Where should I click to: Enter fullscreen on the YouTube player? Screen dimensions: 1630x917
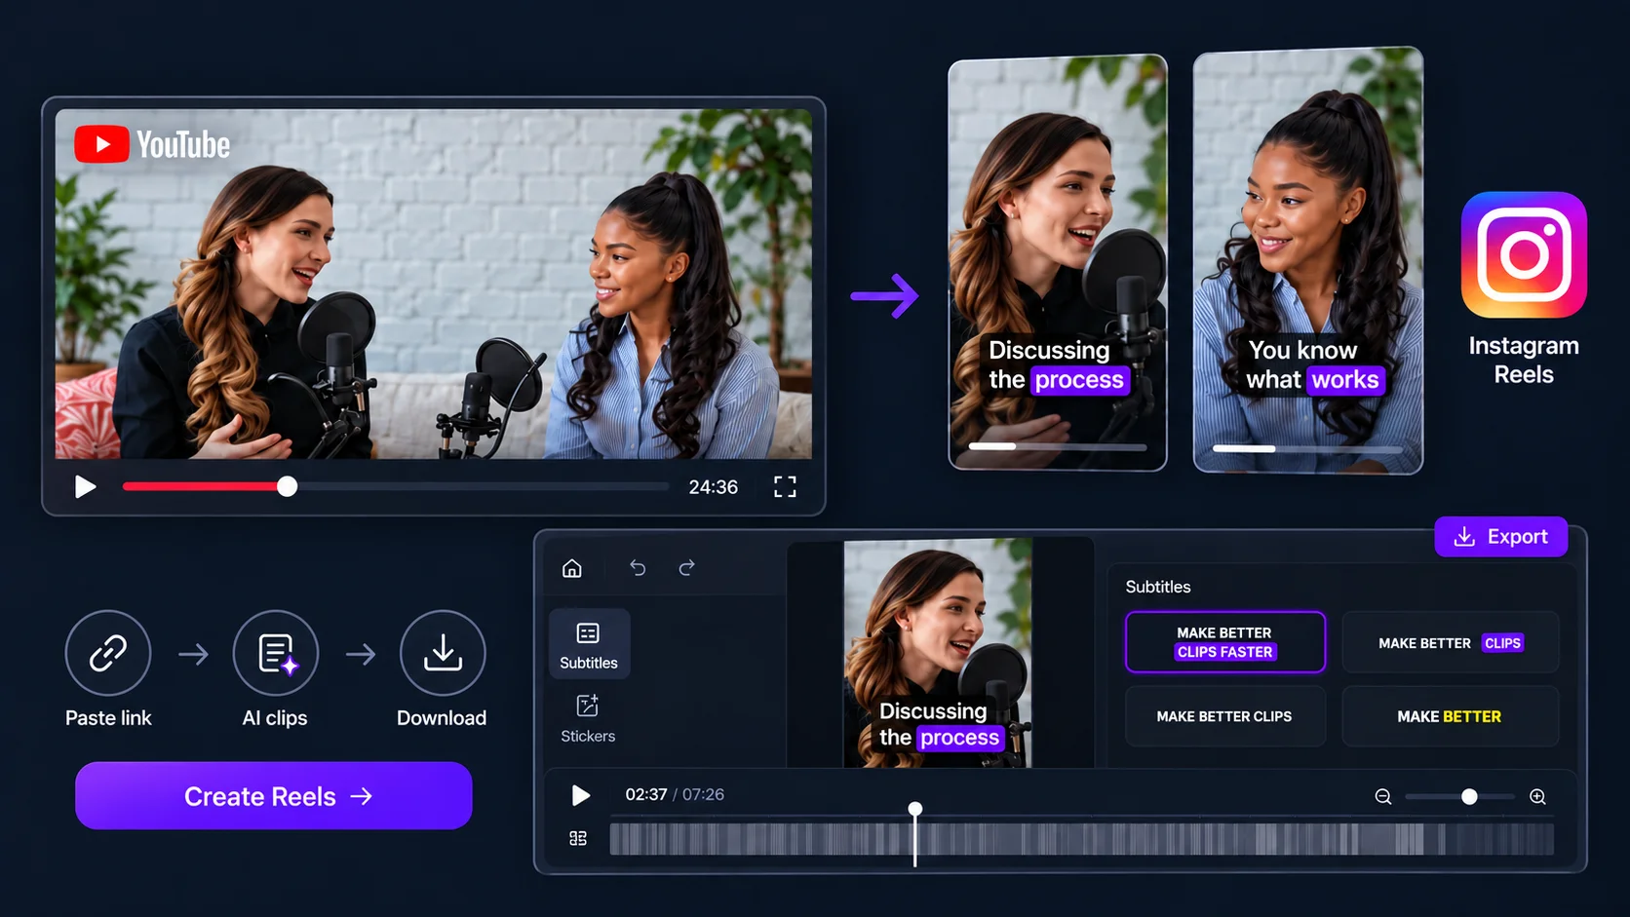pyautogui.click(x=785, y=486)
